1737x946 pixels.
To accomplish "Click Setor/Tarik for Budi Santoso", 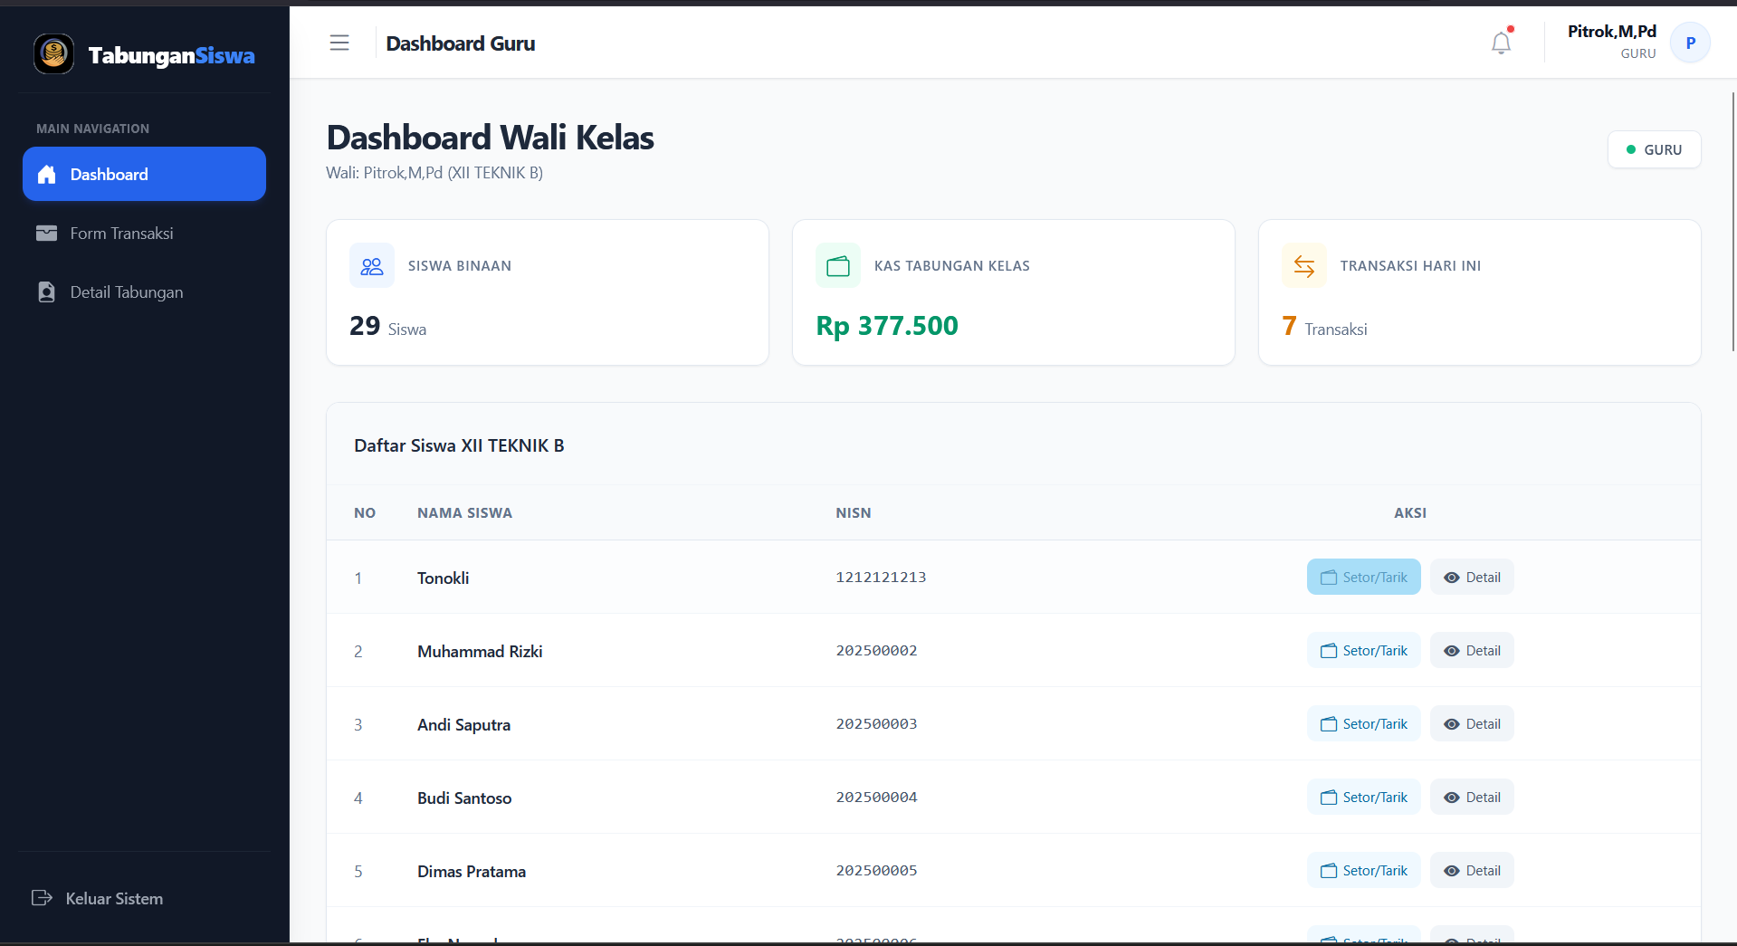I will point(1363,797).
